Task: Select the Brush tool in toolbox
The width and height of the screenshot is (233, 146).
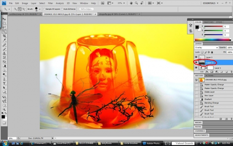Action: pos(4,49)
